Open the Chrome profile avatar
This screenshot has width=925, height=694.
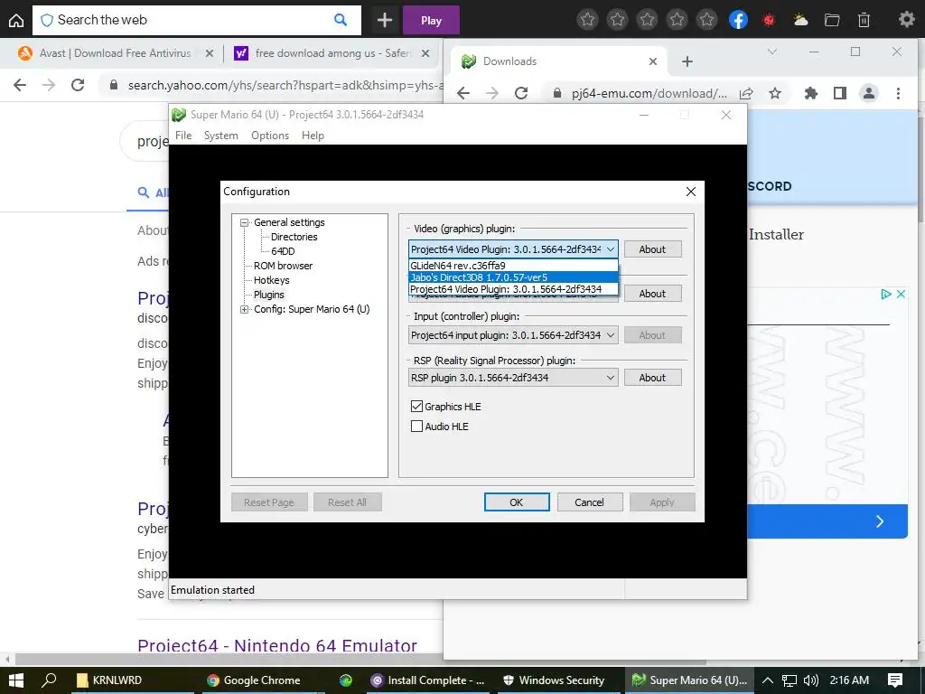[869, 93]
